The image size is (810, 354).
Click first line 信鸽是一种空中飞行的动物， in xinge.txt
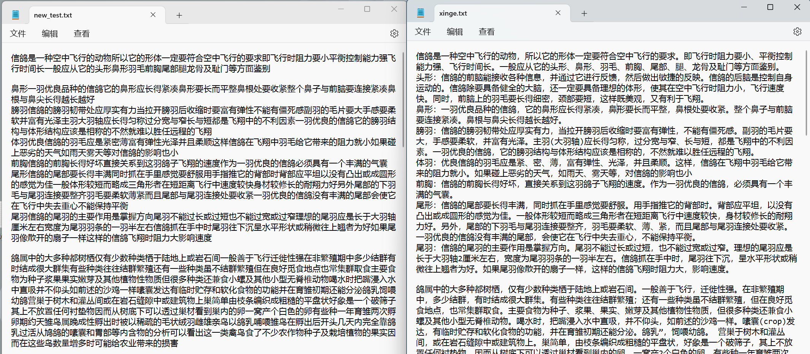[604, 56]
